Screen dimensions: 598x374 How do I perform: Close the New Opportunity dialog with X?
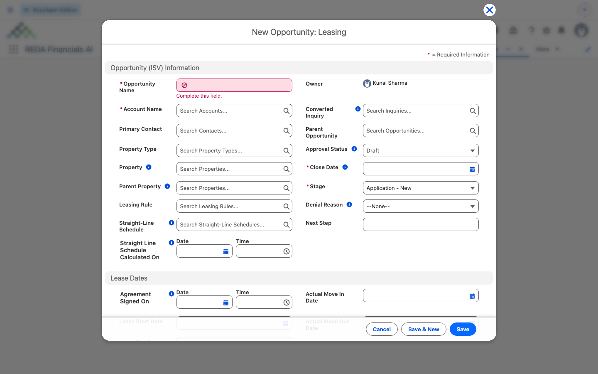(x=490, y=10)
